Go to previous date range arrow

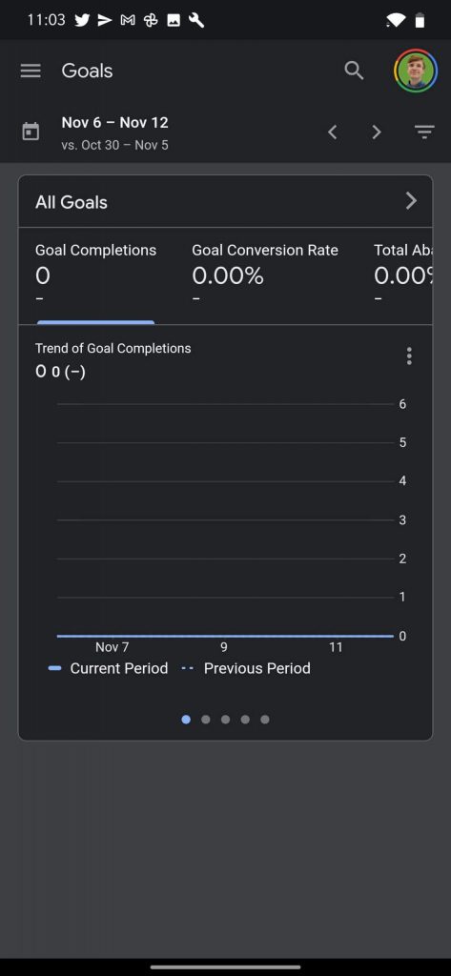pos(333,132)
